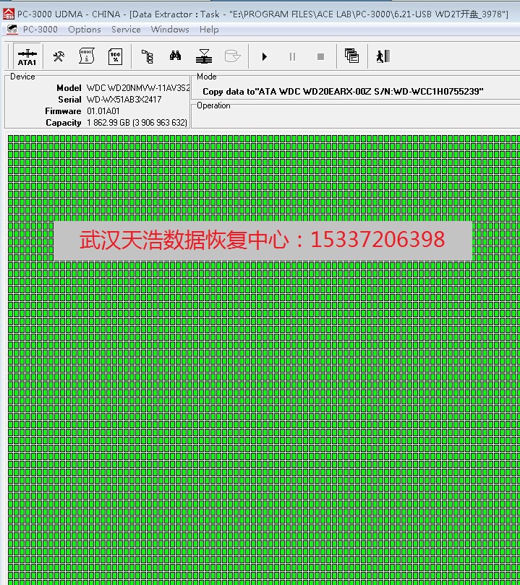520x585 pixels.
Task: Open the Windows menu
Action: click(x=170, y=30)
